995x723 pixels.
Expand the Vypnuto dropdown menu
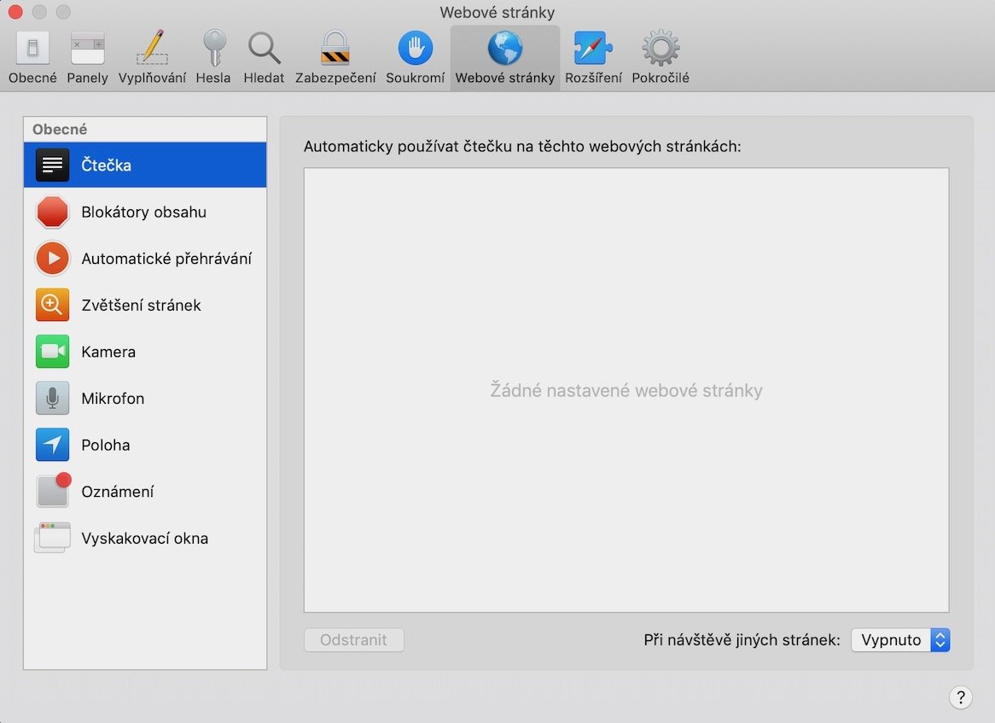(900, 640)
